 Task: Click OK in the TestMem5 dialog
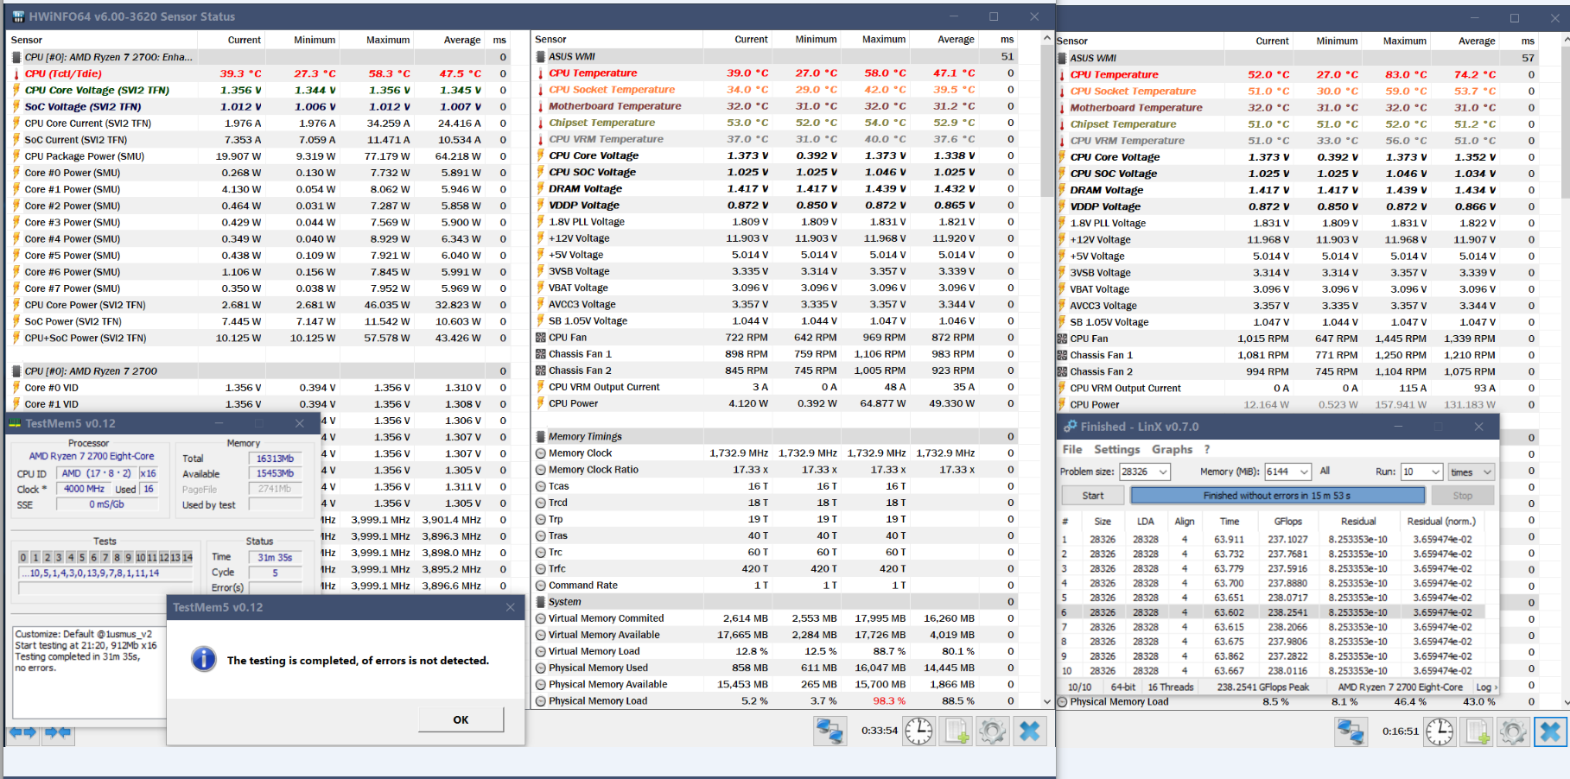pyautogui.click(x=461, y=719)
